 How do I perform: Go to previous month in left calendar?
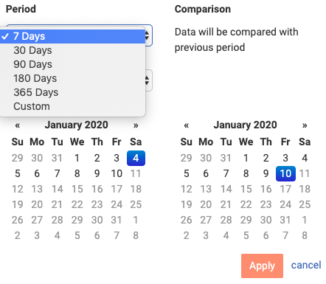[17, 125]
